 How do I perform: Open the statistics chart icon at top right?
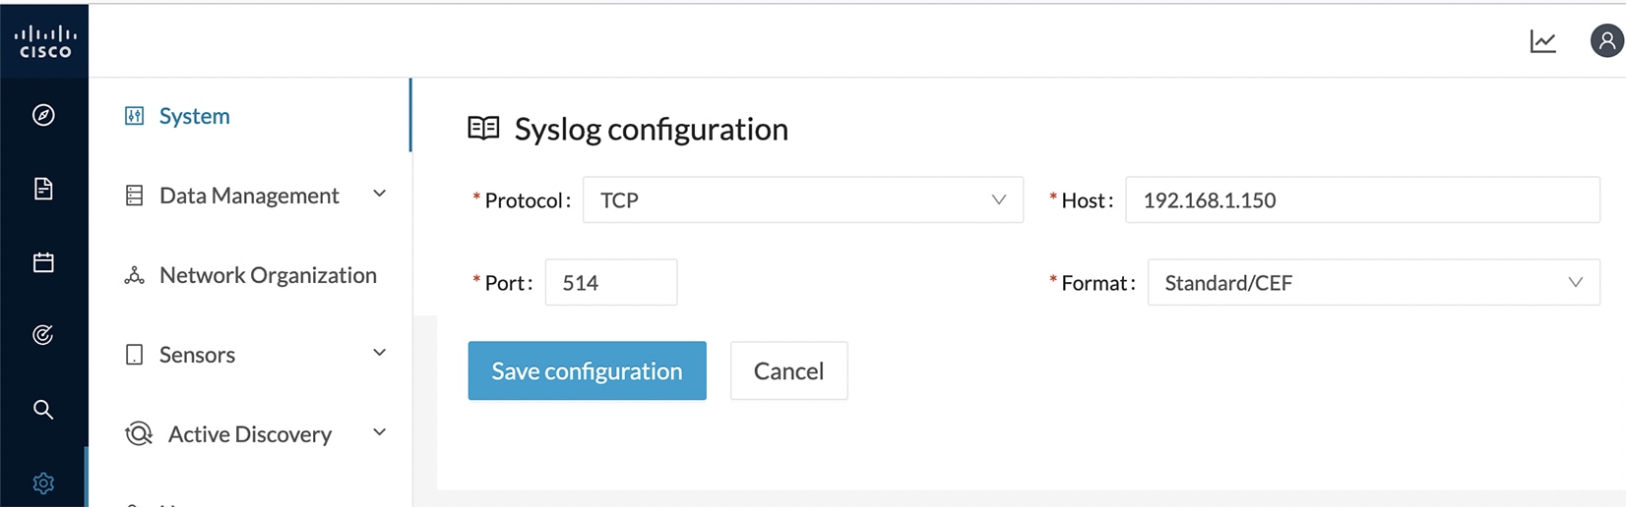(x=1542, y=41)
